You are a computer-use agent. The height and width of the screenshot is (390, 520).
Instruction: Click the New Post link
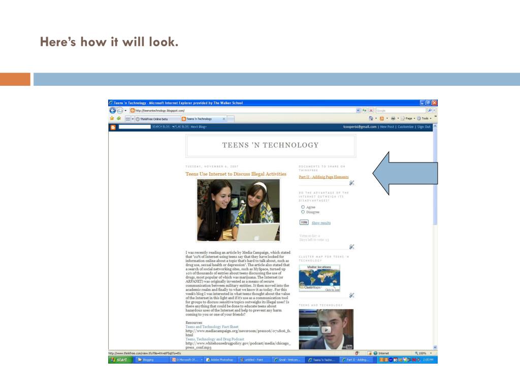click(x=387, y=126)
